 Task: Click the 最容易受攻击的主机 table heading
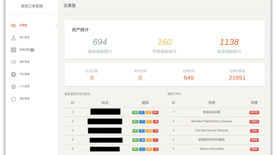(77, 94)
